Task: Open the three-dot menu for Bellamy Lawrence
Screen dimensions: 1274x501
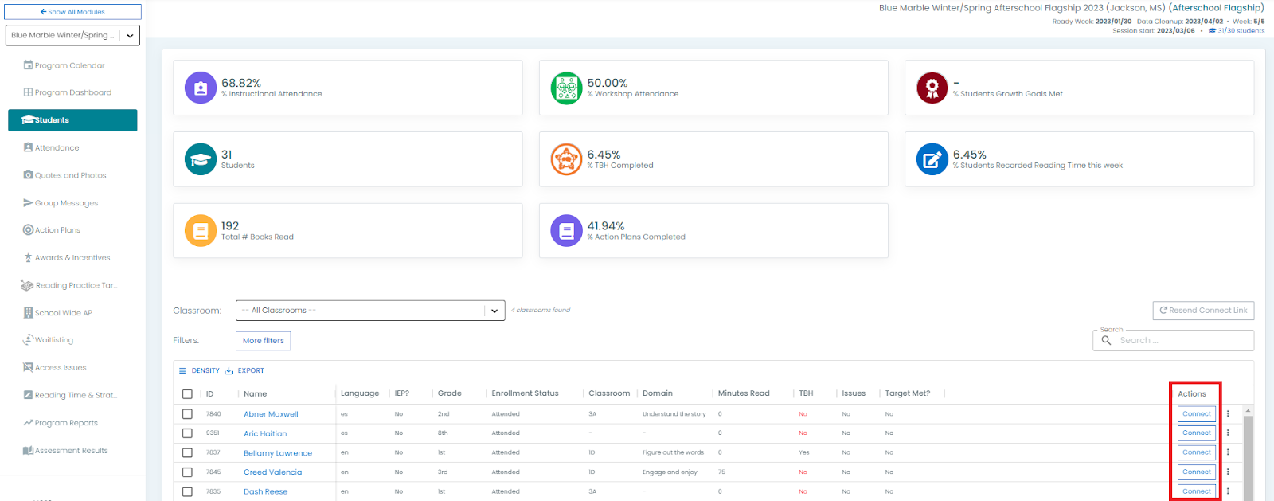Action: (1228, 452)
